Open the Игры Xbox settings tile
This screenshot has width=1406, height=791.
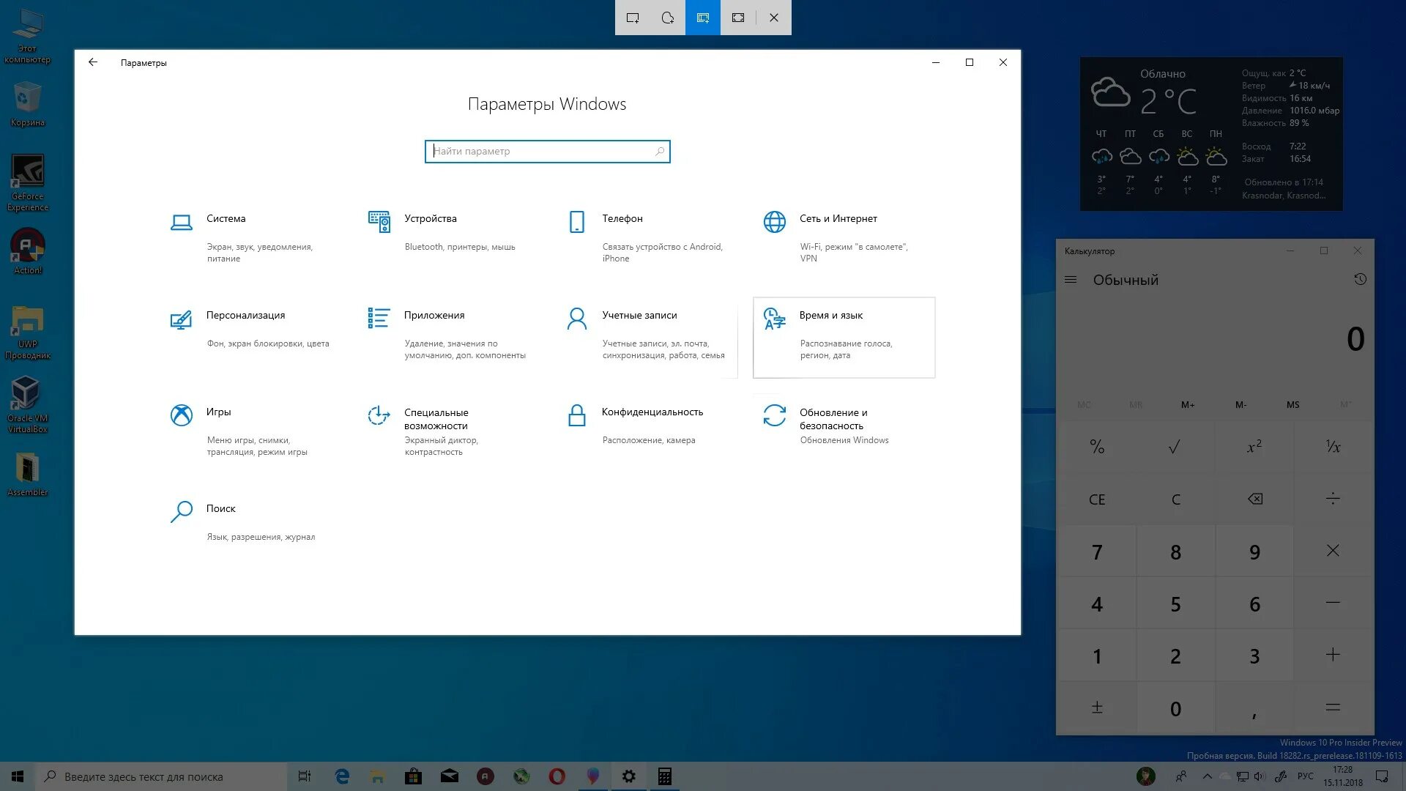point(218,412)
